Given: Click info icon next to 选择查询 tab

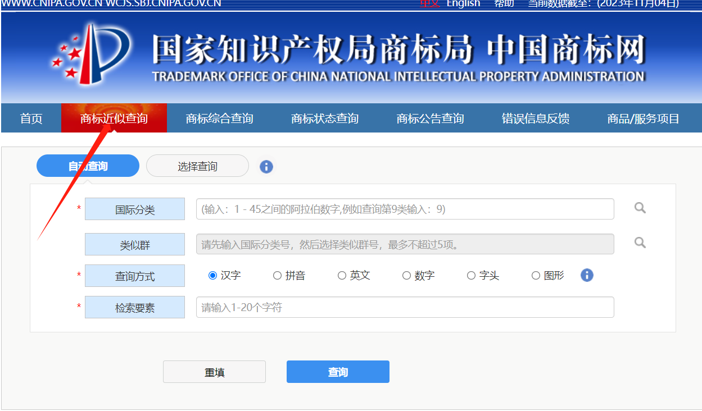Looking at the screenshot, I should pyautogui.click(x=266, y=166).
